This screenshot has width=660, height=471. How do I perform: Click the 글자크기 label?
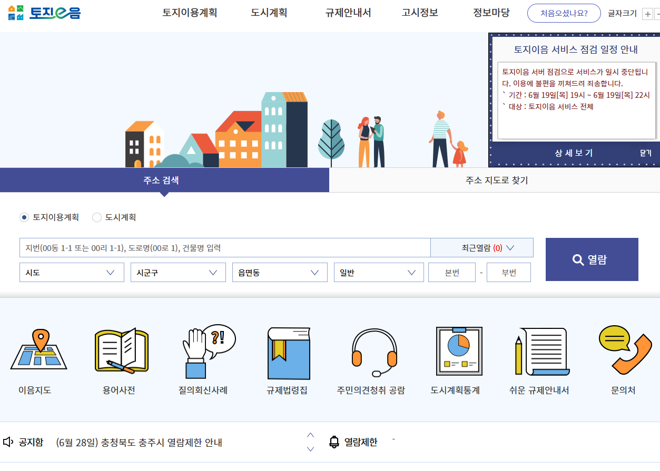622,14
